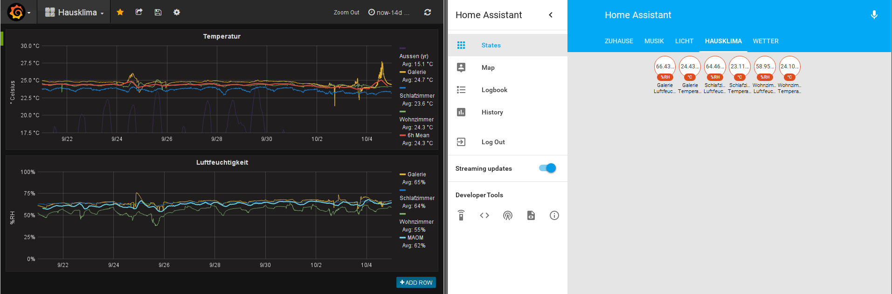Star the Hausklima dashboard
Image resolution: width=892 pixels, height=294 pixels.
120,12
